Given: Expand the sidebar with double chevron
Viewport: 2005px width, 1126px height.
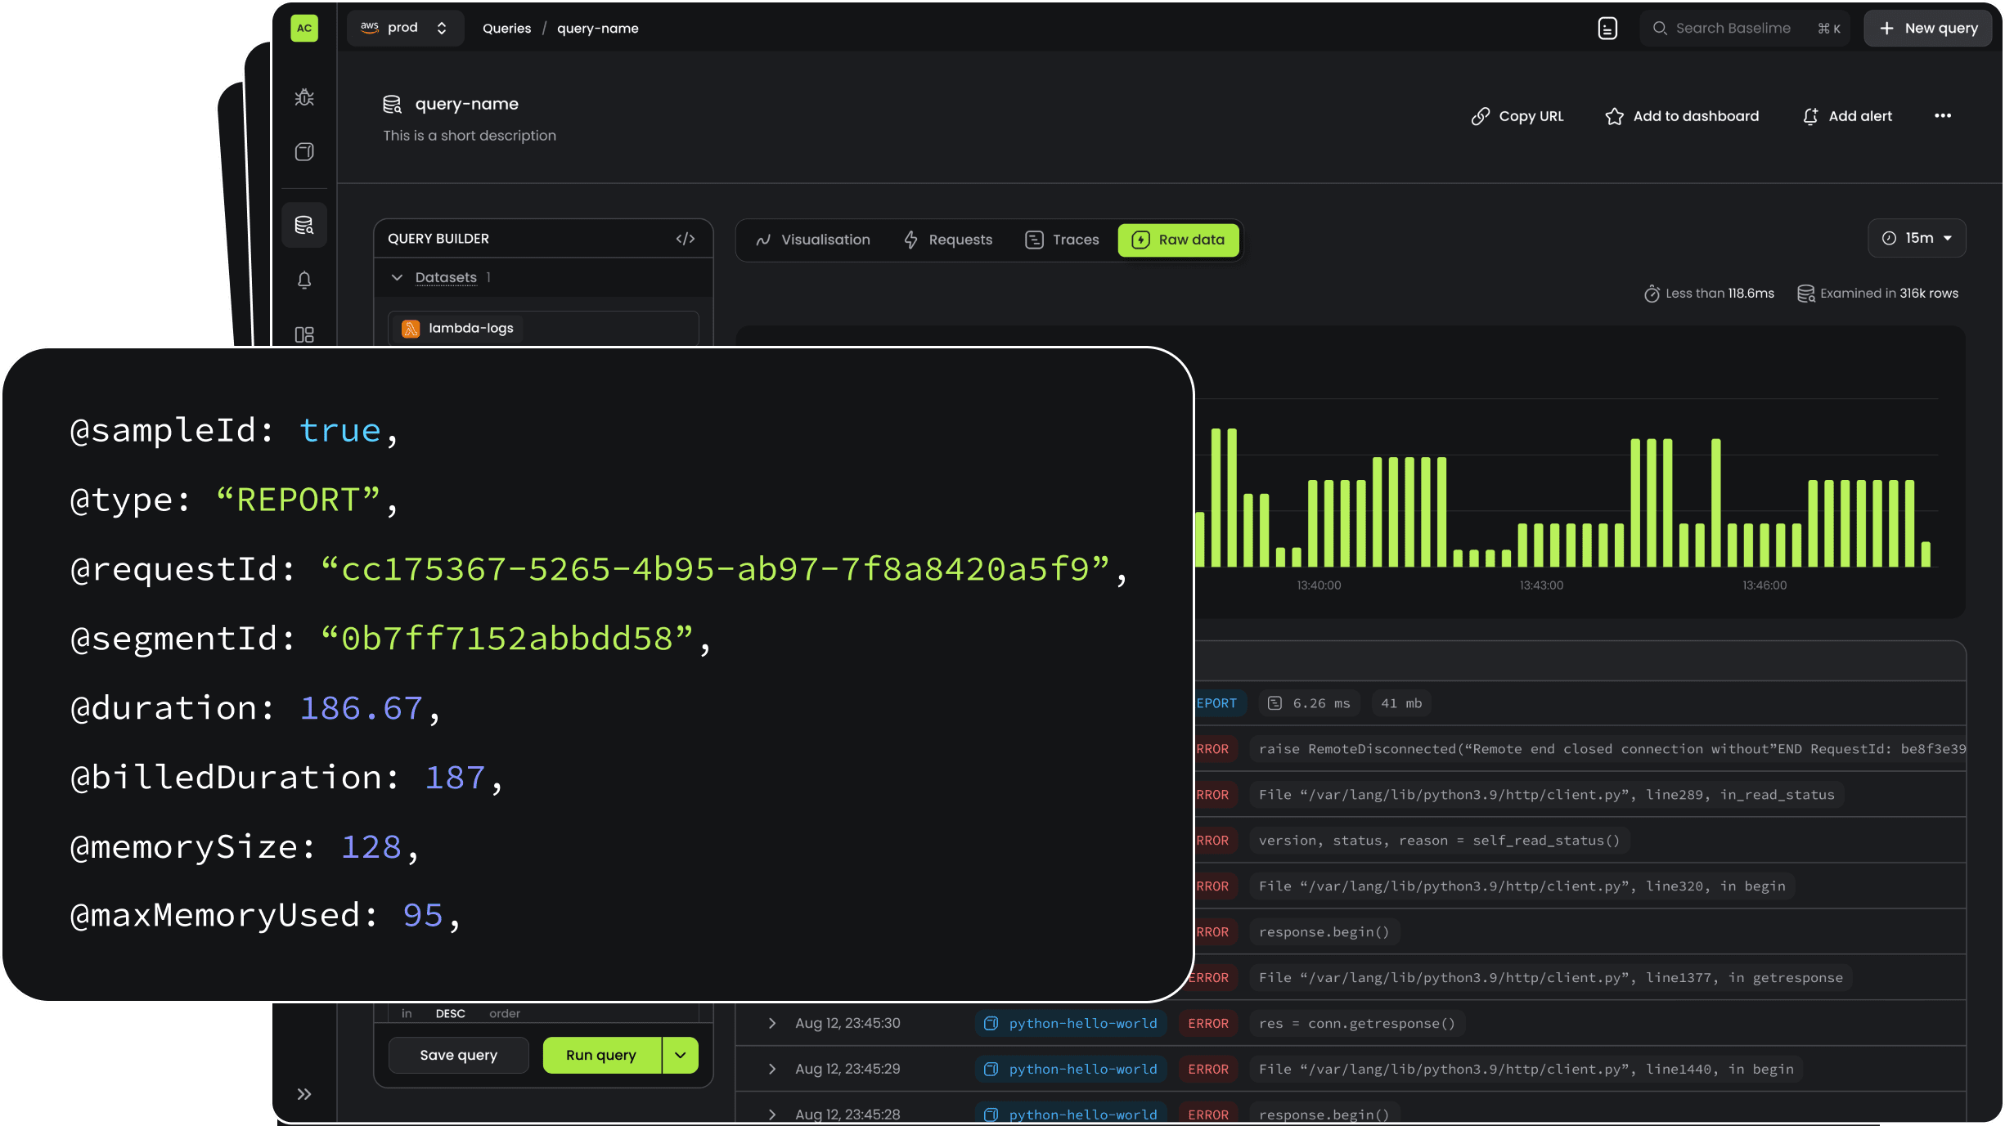Looking at the screenshot, I should (304, 1094).
